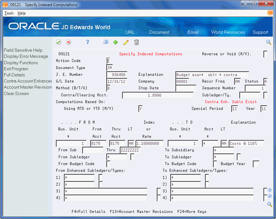
Task: Click the Year field
Action: (x=264, y=109)
